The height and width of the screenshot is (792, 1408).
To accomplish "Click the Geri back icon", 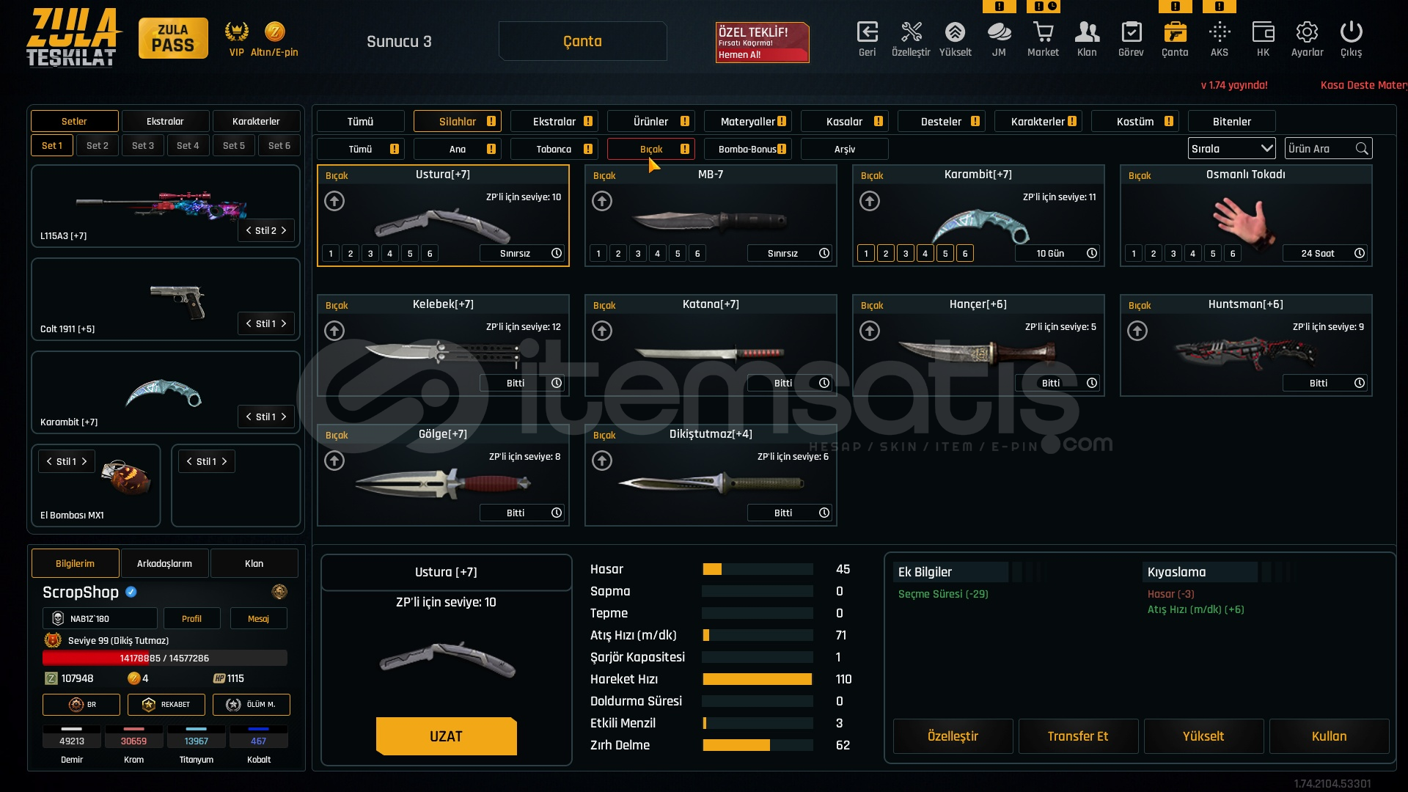I will click(x=867, y=33).
